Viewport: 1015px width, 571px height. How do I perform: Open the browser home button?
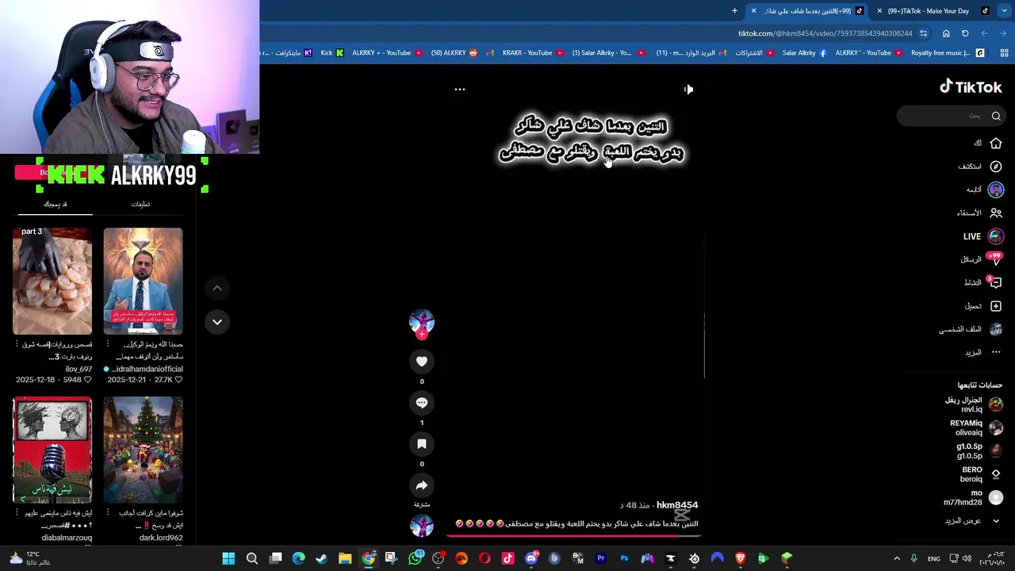click(946, 33)
